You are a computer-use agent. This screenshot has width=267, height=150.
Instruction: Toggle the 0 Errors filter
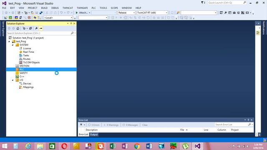(x=93, y=125)
